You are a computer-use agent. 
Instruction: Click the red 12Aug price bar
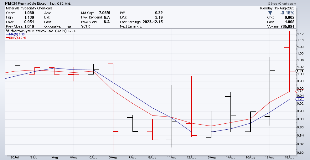click(x=191, y=106)
